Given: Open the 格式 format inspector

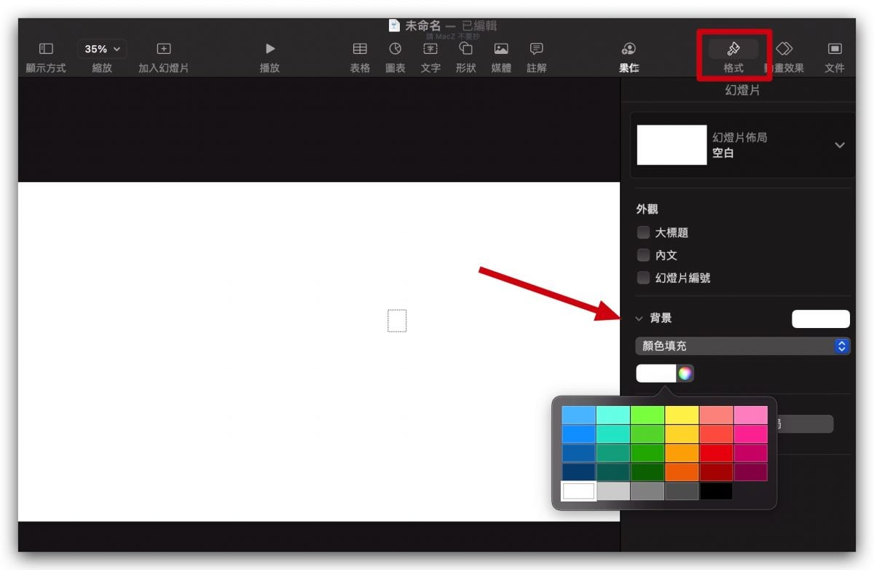Looking at the screenshot, I should click(x=733, y=49).
